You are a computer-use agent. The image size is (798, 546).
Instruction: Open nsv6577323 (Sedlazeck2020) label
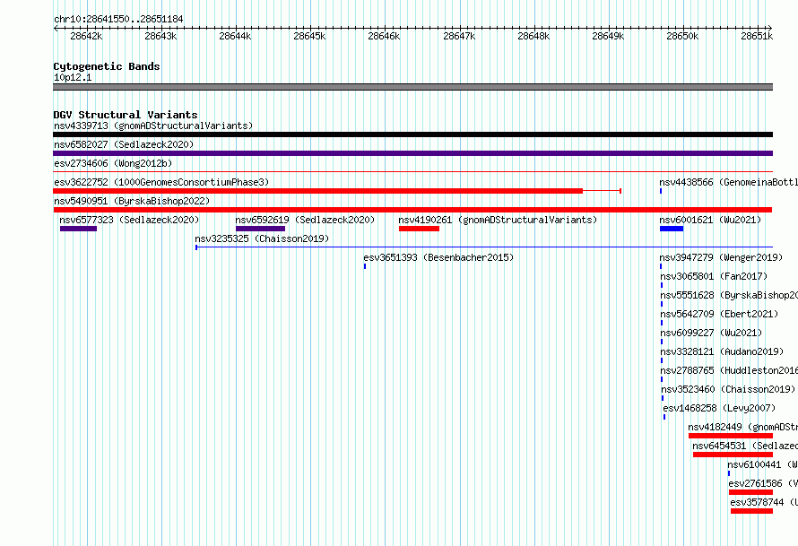click(x=129, y=220)
